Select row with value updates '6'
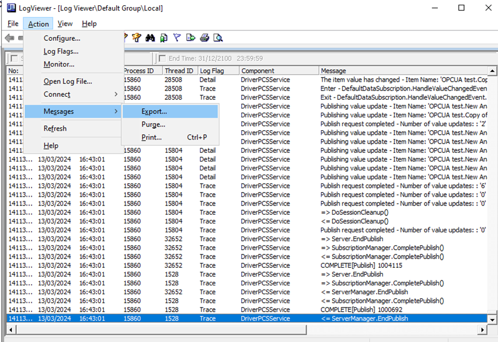Viewport: 498px width, 342px height. pos(247,186)
